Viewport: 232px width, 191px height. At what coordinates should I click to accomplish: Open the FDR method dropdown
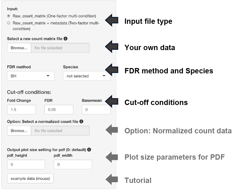31,76
